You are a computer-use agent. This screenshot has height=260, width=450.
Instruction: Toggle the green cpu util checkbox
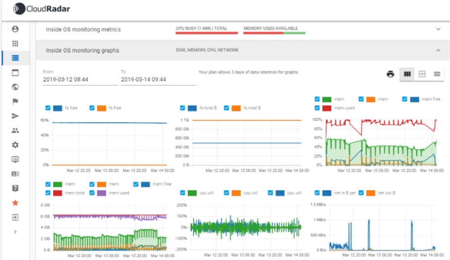coord(183,193)
